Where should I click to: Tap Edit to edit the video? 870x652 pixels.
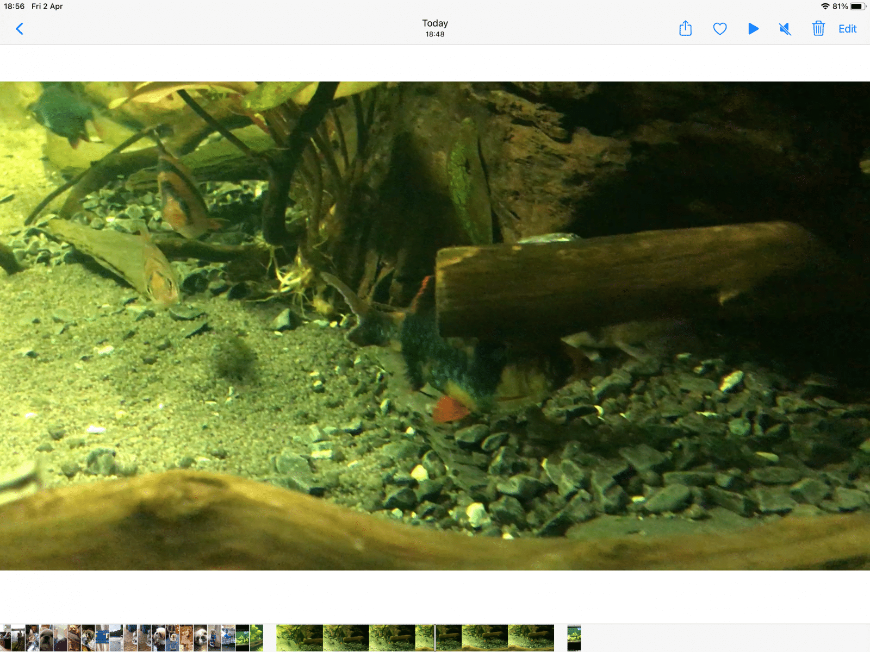pyautogui.click(x=847, y=29)
